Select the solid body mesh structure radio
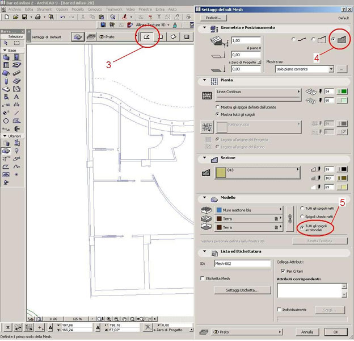 pos(333,39)
